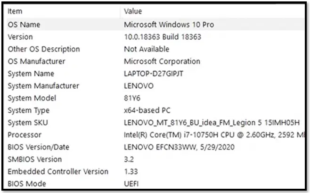310x193 pixels.
Task: Click the 81Y6 system model value
Action: [x=132, y=98]
